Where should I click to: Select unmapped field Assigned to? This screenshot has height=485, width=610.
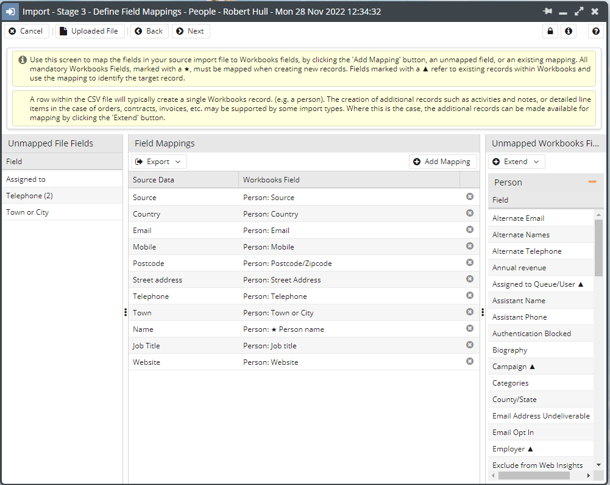pyautogui.click(x=62, y=179)
